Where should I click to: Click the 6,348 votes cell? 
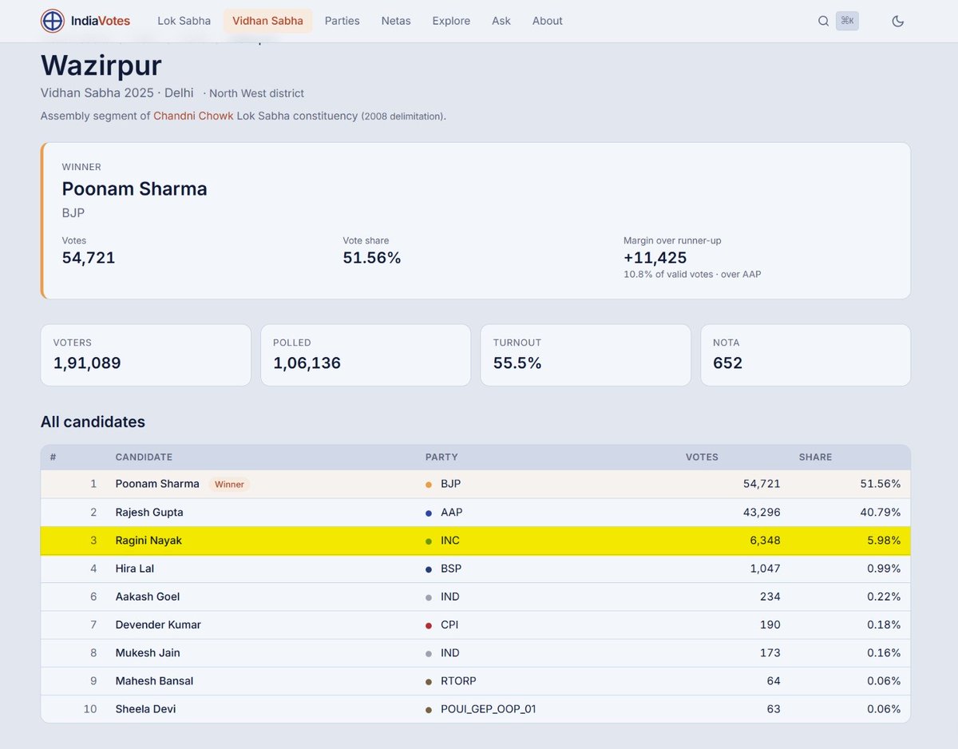pos(764,541)
